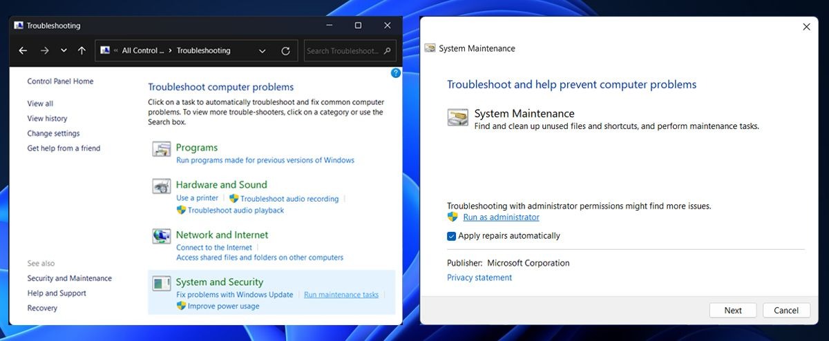Image resolution: width=829 pixels, height=341 pixels.
Task: Cancel the System Maintenance wizard
Action: click(x=786, y=311)
